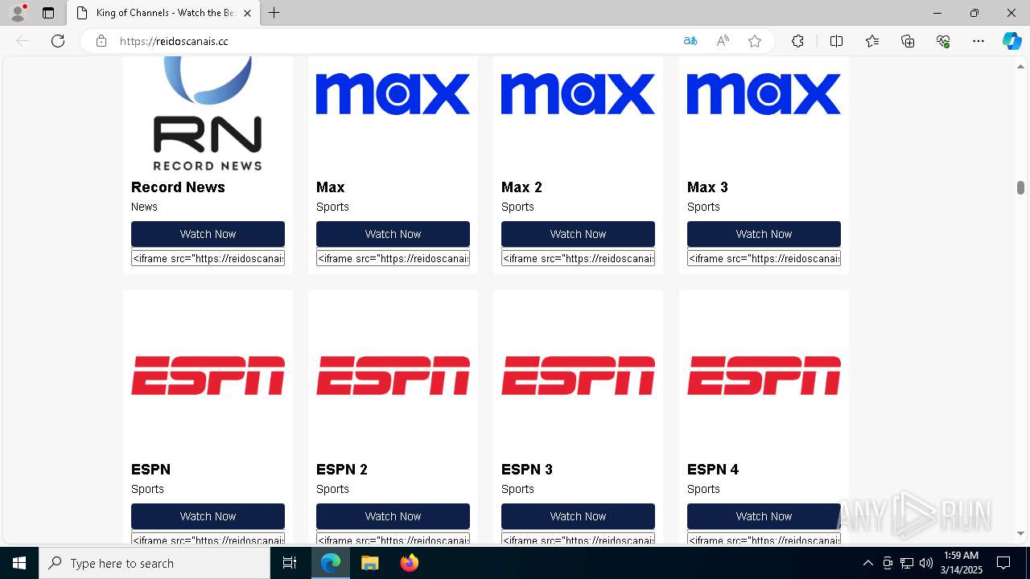Open Browser essentials heart icon
Screen dimensions: 1030x579
tap(943, 41)
